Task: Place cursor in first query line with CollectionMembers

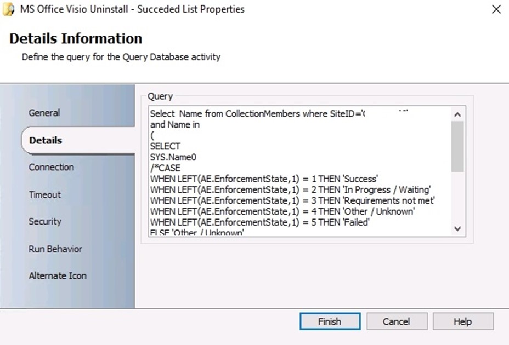Action: [256, 114]
